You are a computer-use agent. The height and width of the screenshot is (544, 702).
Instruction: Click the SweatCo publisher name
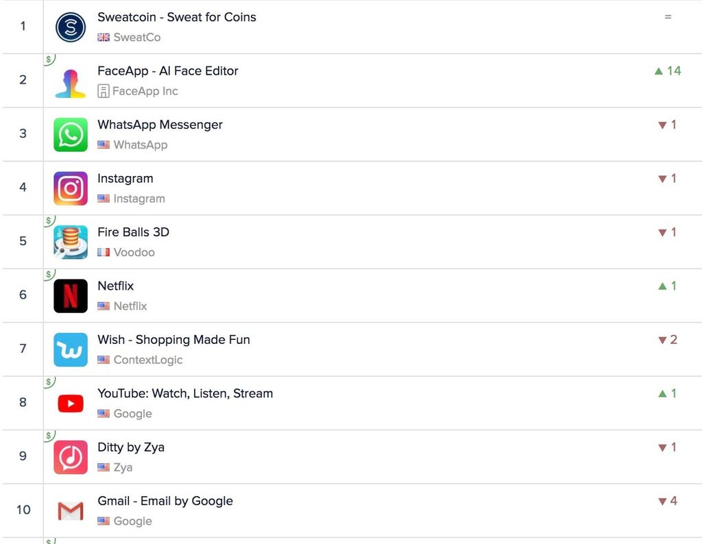click(136, 37)
